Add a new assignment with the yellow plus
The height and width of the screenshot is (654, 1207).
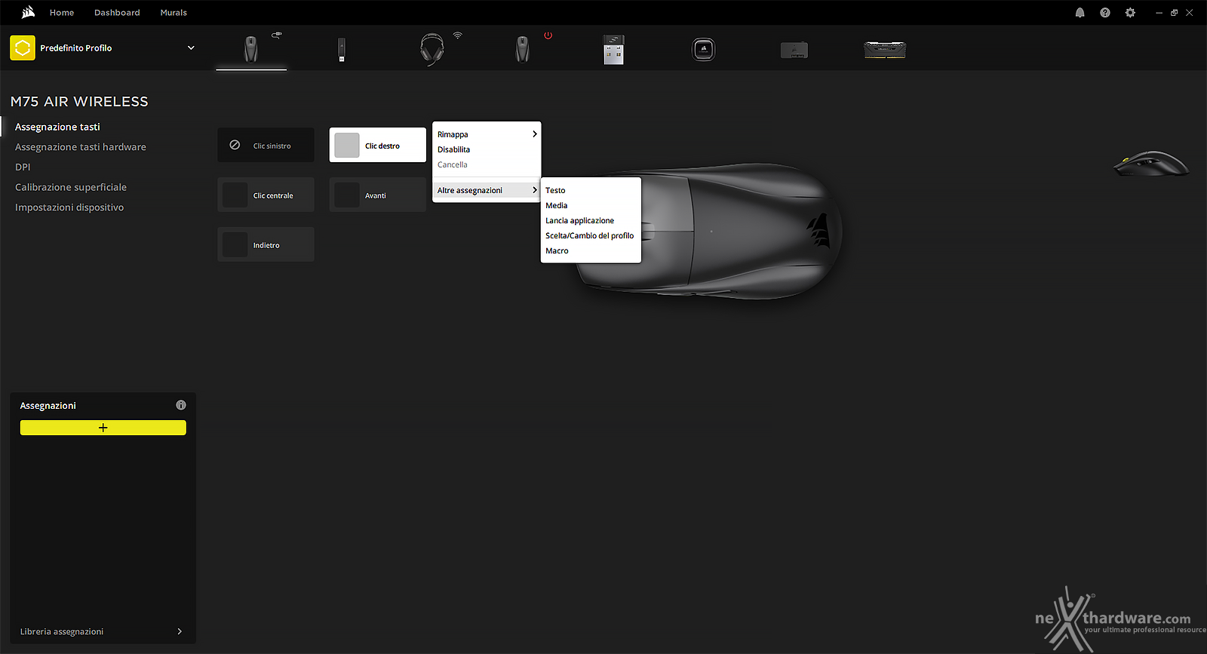pyautogui.click(x=103, y=428)
